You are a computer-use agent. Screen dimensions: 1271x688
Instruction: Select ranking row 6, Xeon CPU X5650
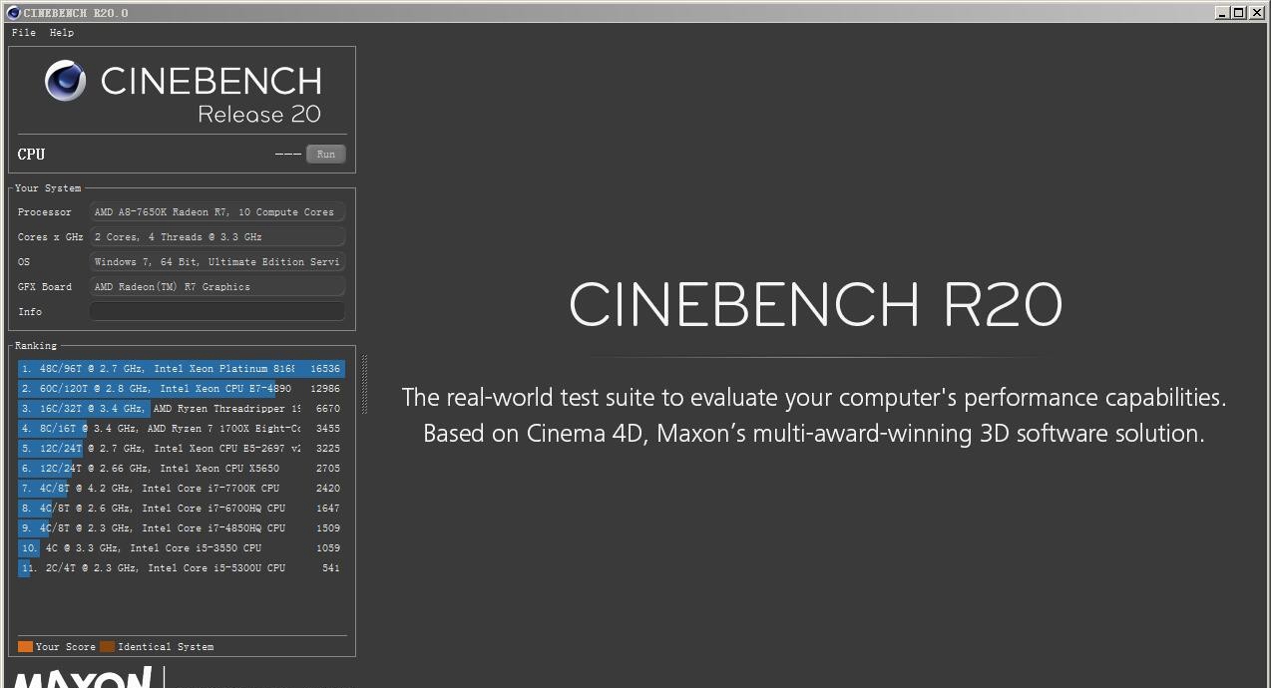[182, 469]
